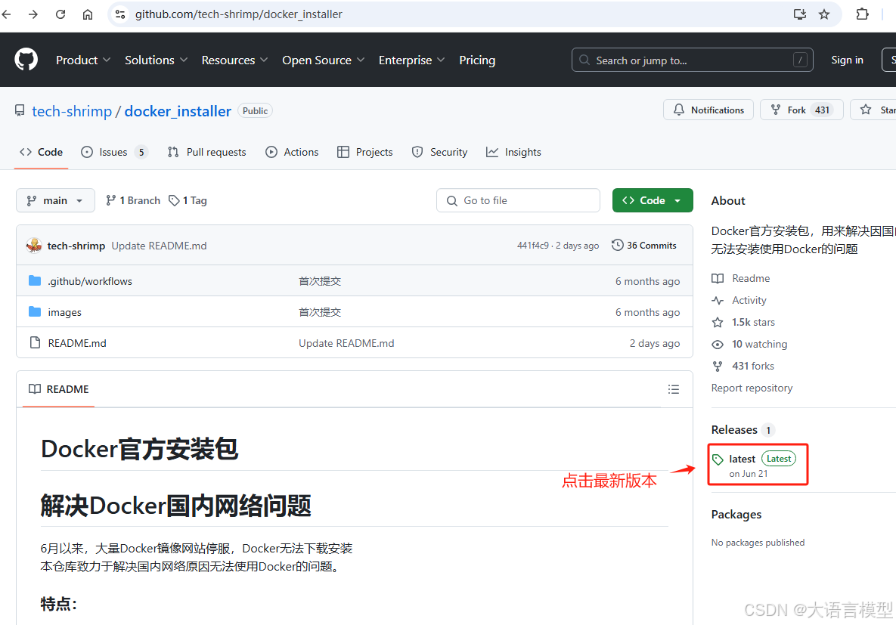
Task: Click the star icon beside 1.5k stars
Action: point(717,322)
